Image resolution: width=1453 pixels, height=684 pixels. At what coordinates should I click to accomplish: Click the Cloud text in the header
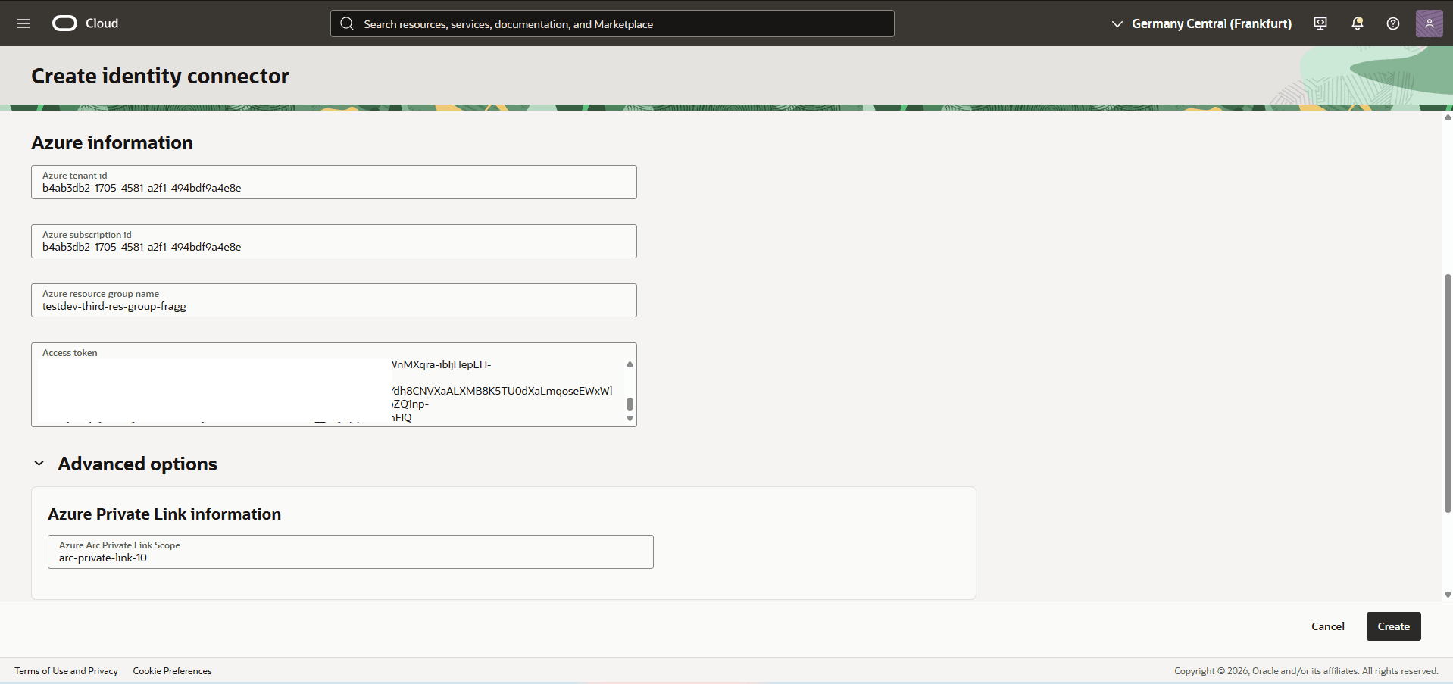pyautogui.click(x=102, y=23)
